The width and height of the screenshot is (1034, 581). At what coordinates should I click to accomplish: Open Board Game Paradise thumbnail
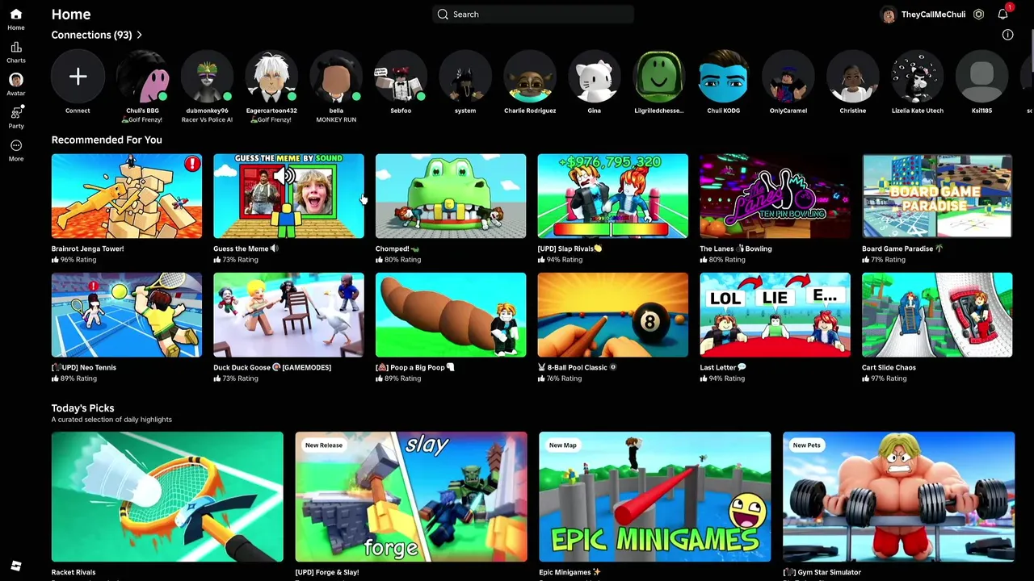(x=937, y=196)
